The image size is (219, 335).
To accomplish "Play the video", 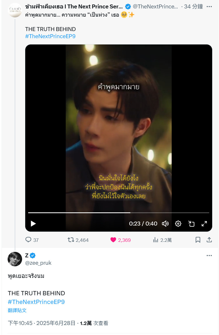I will pyautogui.click(x=33, y=224).
